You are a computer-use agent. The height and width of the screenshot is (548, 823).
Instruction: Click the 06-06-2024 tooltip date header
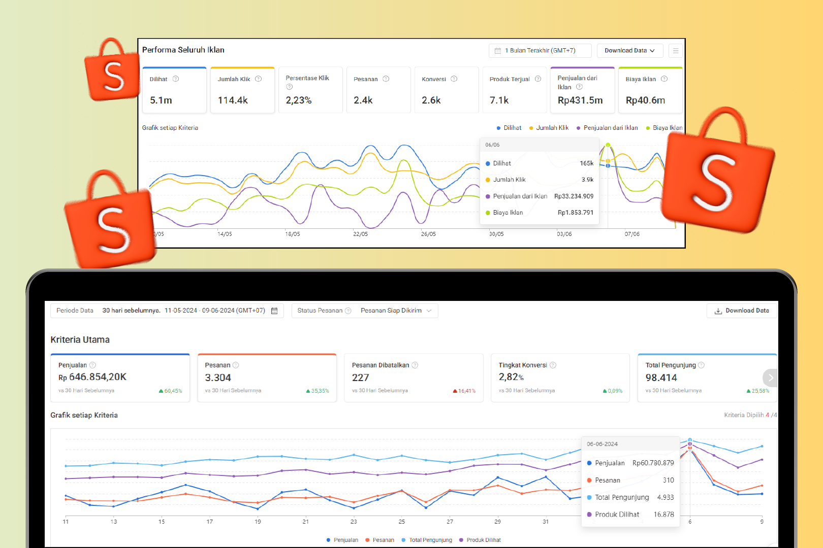[602, 444]
